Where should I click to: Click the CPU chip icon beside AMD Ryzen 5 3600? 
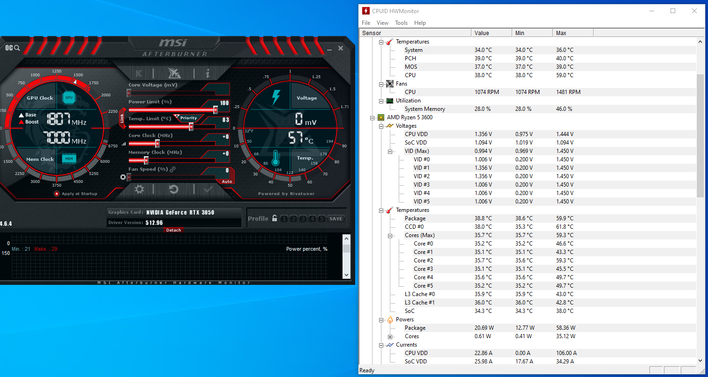coord(381,117)
